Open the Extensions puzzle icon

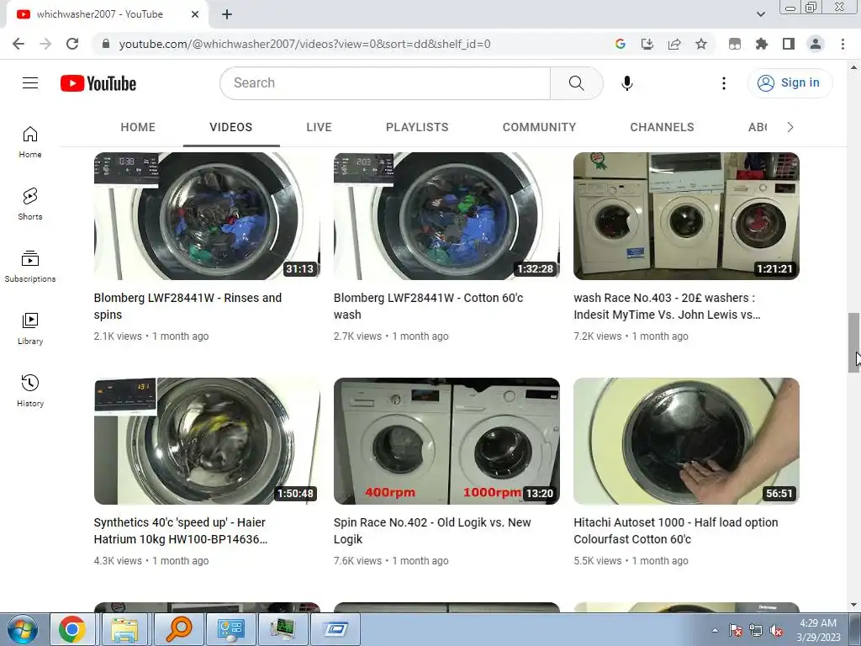click(x=762, y=44)
